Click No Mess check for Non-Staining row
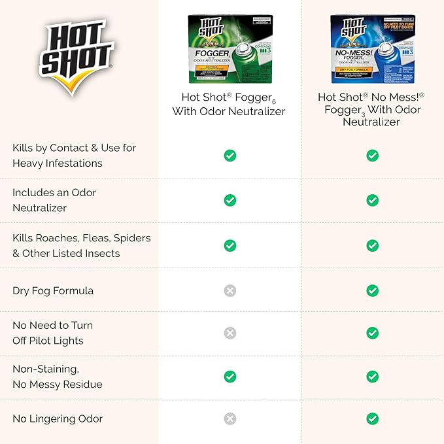 click(x=372, y=376)
